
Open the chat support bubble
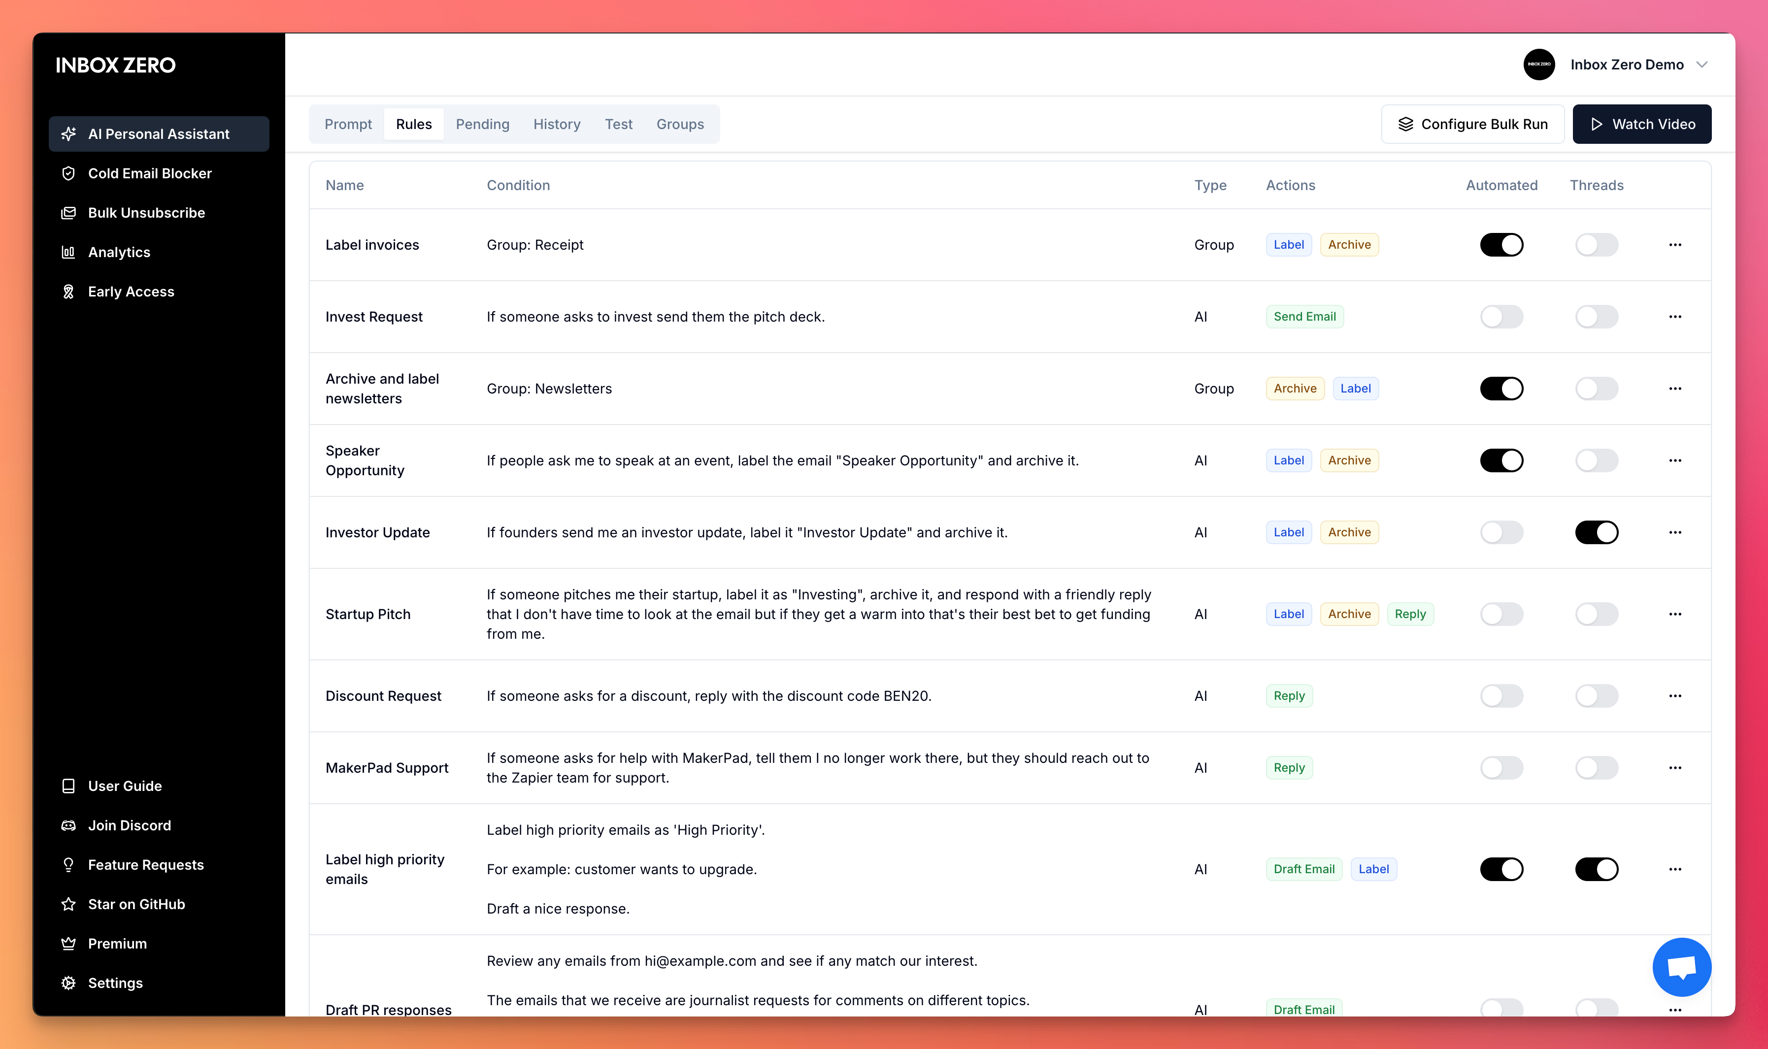[1681, 966]
